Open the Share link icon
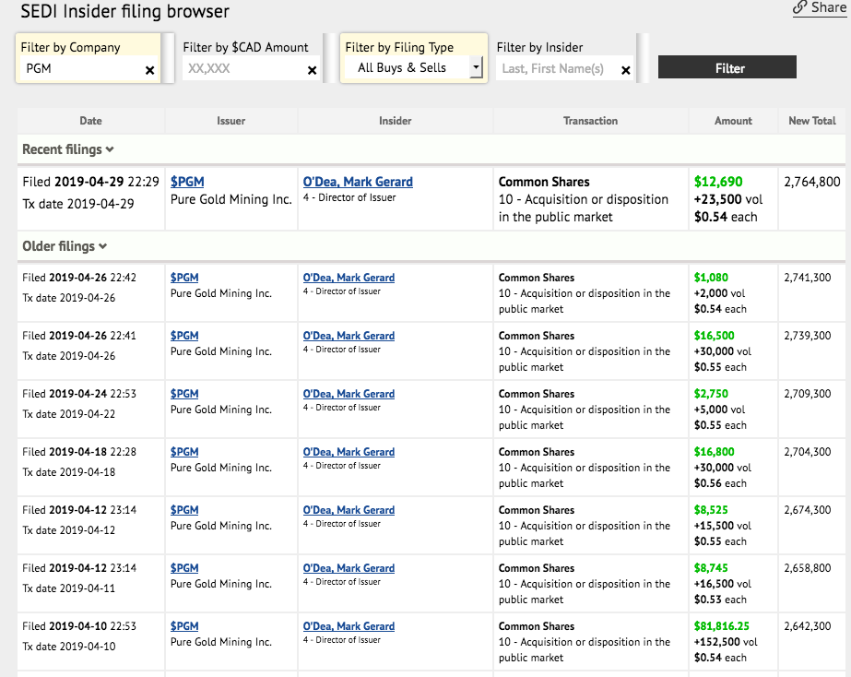 coord(799,8)
